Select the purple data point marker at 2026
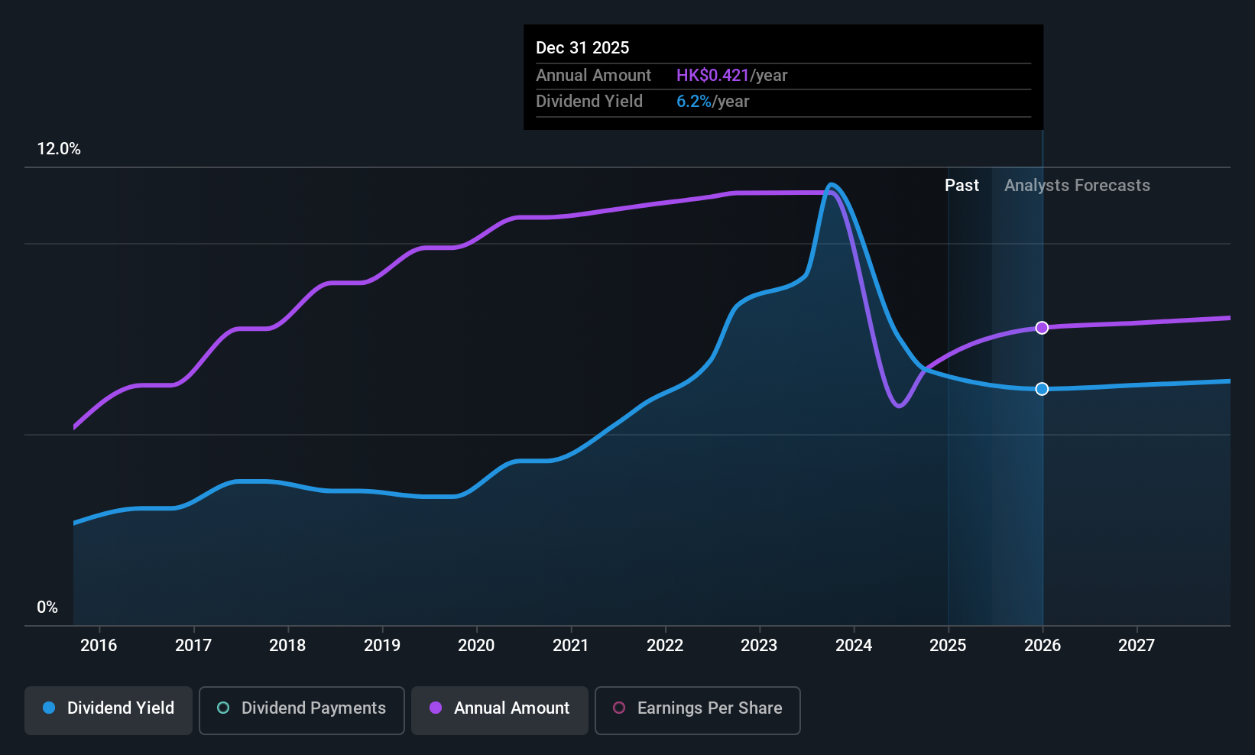This screenshot has width=1255, height=755. (x=1042, y=328)
